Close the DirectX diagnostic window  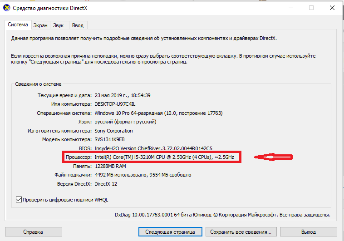tap(332, 8)
